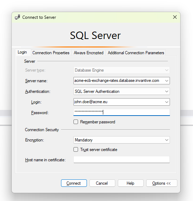The height and width of the screenshot is (201, 193).
Task: Open the Authentication dropdown list
Action: coord(122,91)
